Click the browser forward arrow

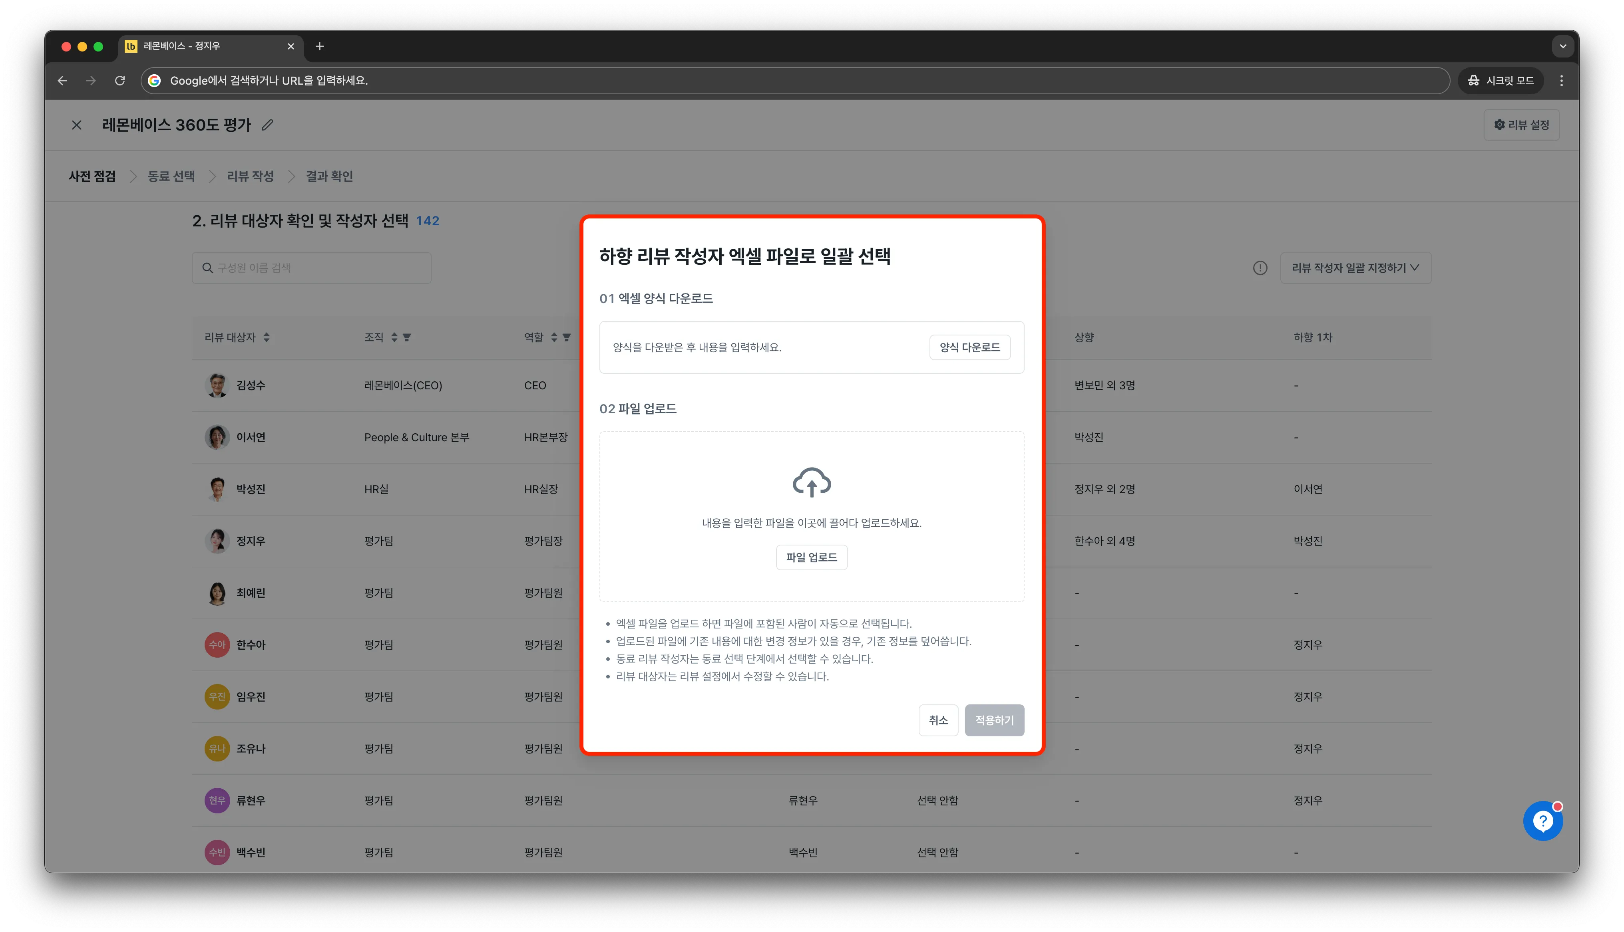91,81
